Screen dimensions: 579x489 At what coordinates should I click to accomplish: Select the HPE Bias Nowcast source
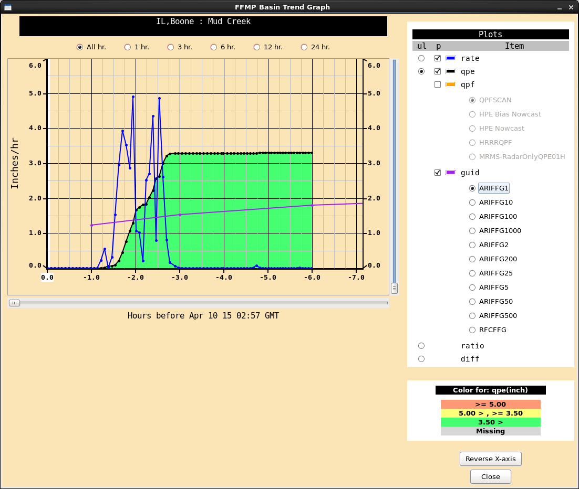tap(505, 114)
